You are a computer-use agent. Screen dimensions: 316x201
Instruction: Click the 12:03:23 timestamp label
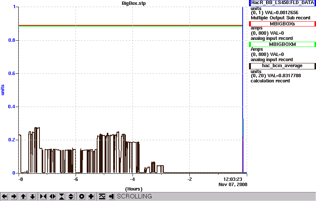pyautogui.click(x=233, y=179)
